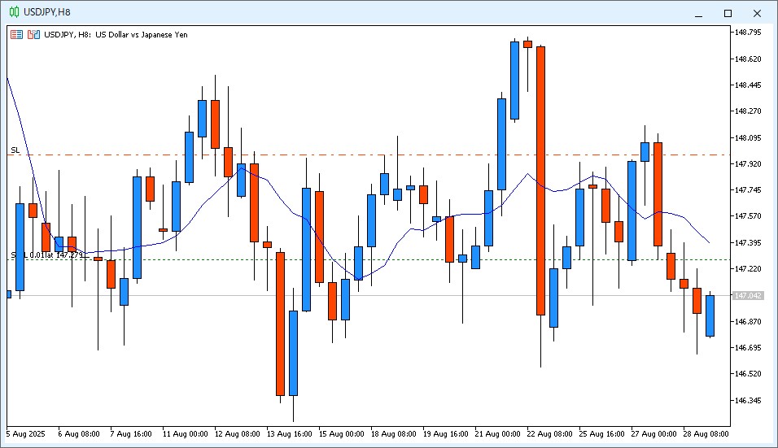This screenshot has height=448, width=778.
Task: Click the '18 Aug 08:00' time axis label
Action: pos(393,434)
